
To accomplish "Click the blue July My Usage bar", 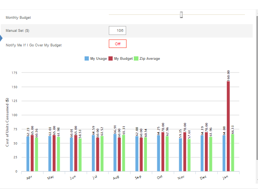I will [x=93, y=153].
